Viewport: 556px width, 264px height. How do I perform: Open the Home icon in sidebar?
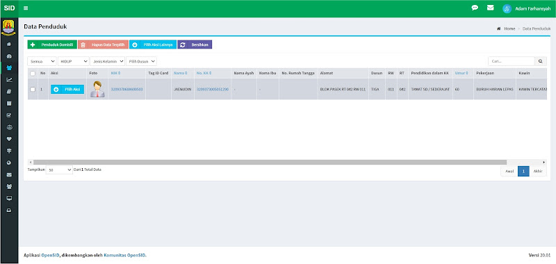[9, 44]
